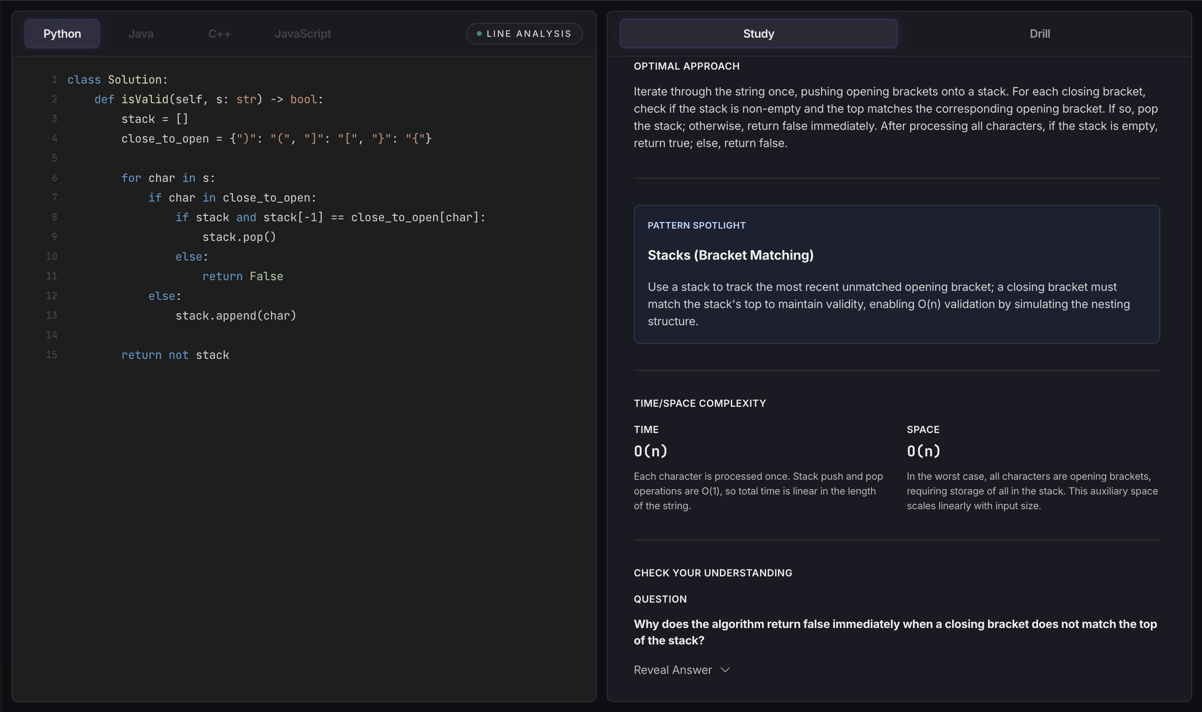The image size is (1202, 712).
Task: Click the Space O(n) complexity value
Action: 923,451
